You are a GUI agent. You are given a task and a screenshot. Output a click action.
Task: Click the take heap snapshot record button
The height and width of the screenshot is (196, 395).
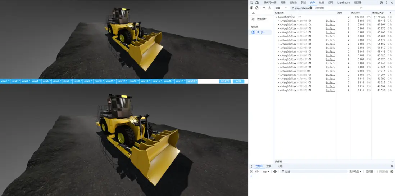click(251, 8)
